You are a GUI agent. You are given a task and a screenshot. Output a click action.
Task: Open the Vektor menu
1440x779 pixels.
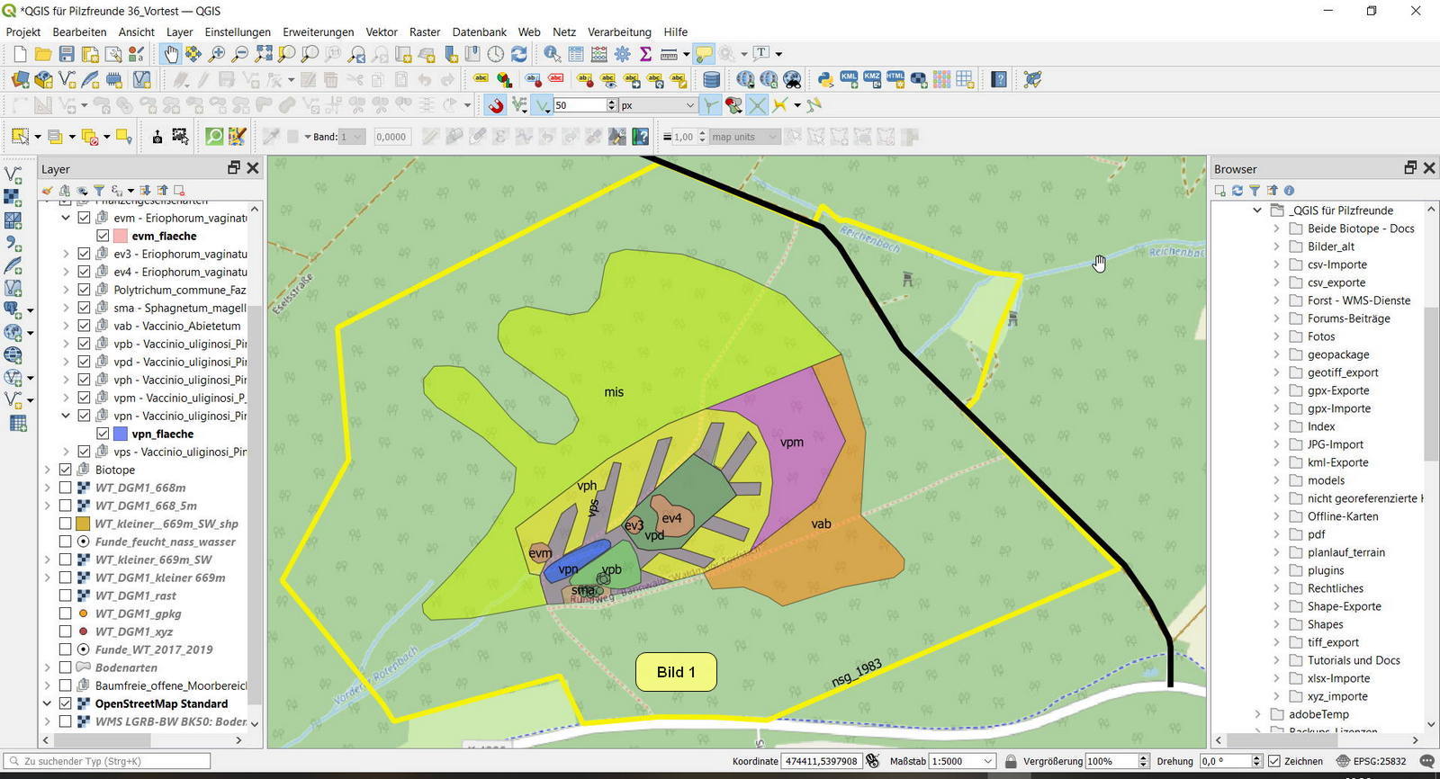381,31
